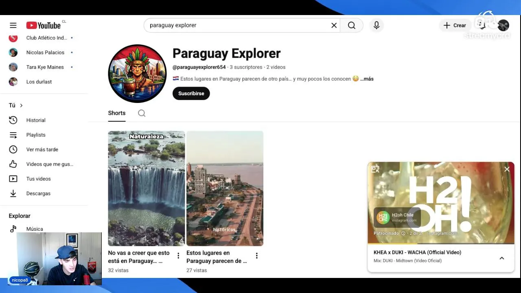Open options for 'No vas a creer' short

pos(178,256)
